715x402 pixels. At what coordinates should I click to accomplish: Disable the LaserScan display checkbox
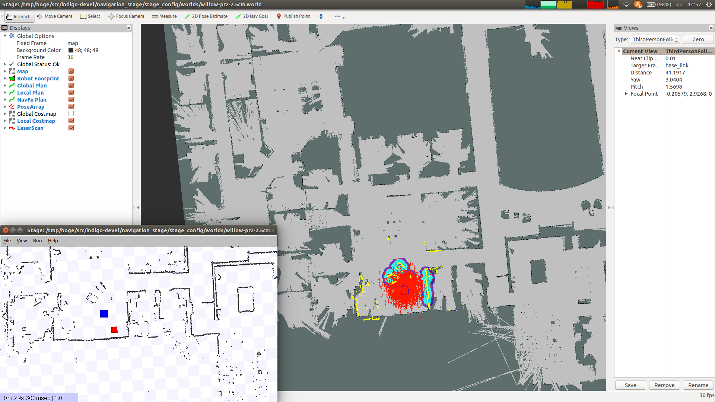point(71,128)
